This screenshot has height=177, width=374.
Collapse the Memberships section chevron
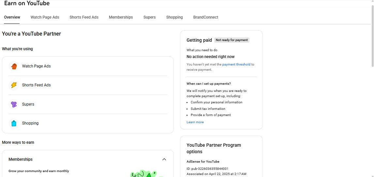point(164,159)
